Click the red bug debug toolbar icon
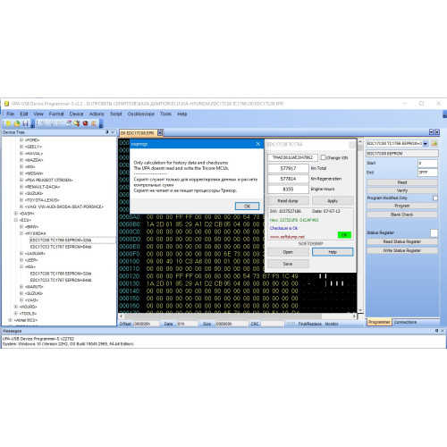This screenshot has height=447, width=447. tap(85, 123)
